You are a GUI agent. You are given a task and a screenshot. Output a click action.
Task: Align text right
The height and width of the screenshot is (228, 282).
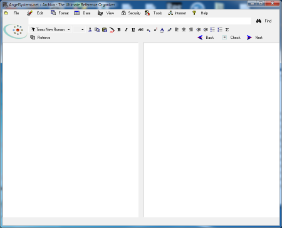click(x=191, y=29)
